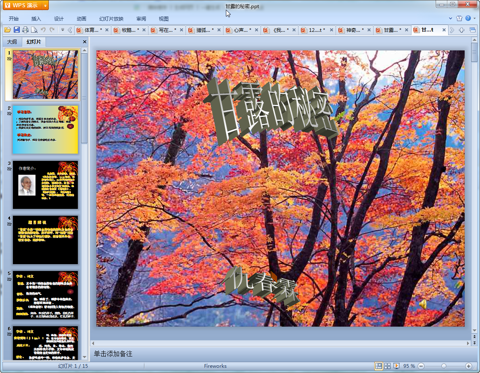This screenshot has width=480, height=373.
Task: Start the slide show from the status bar
Action: tap(396, 366)
